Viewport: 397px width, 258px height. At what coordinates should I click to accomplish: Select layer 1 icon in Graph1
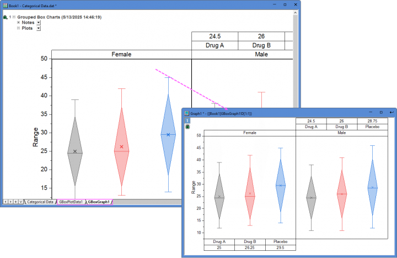pyautogui.click(x=187, y=120)
